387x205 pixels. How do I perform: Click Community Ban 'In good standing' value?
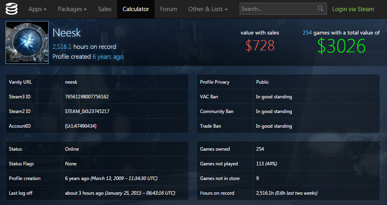tap(274, 111)
